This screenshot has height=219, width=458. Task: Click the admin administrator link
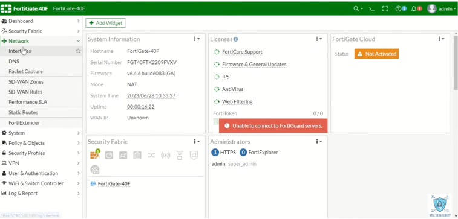pos(218,164)
